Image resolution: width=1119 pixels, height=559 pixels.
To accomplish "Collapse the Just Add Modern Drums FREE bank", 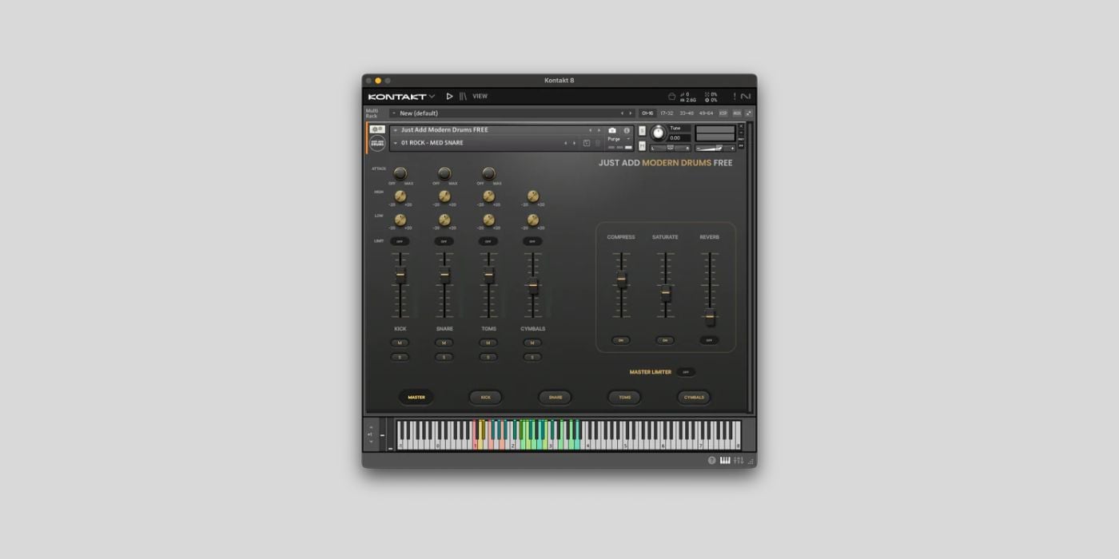I will (395, 129).
